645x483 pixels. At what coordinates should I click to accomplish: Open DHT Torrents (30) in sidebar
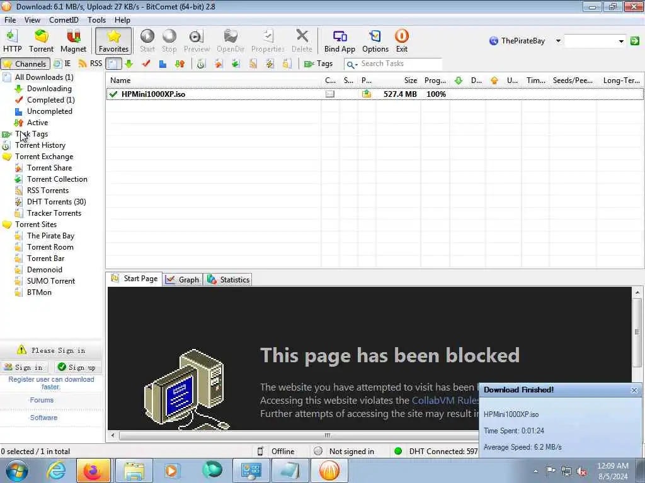tap(56, 202)
